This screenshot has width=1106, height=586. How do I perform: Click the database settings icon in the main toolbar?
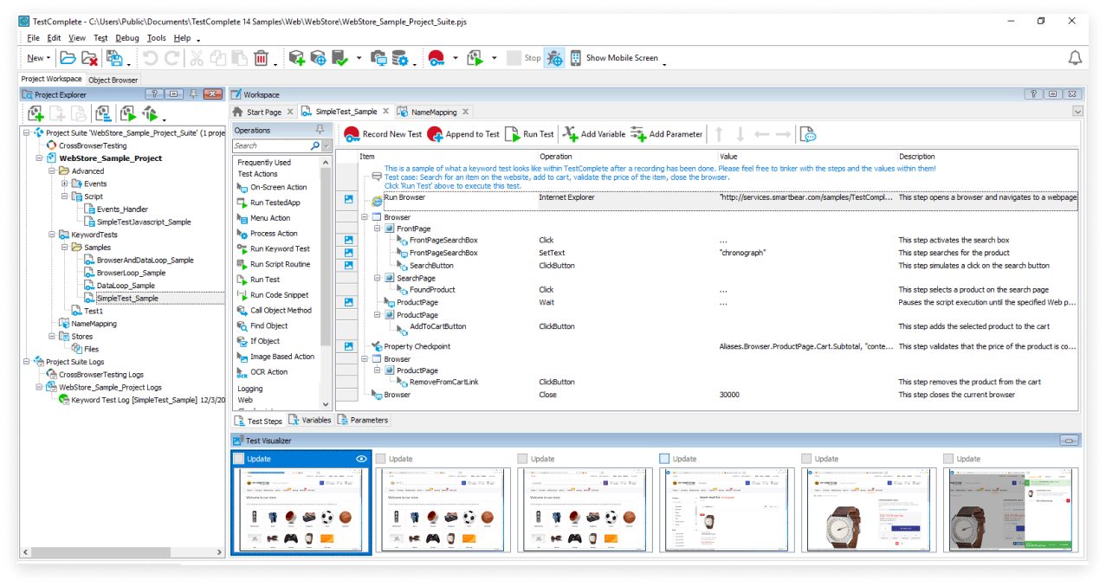tap(400, 58)
